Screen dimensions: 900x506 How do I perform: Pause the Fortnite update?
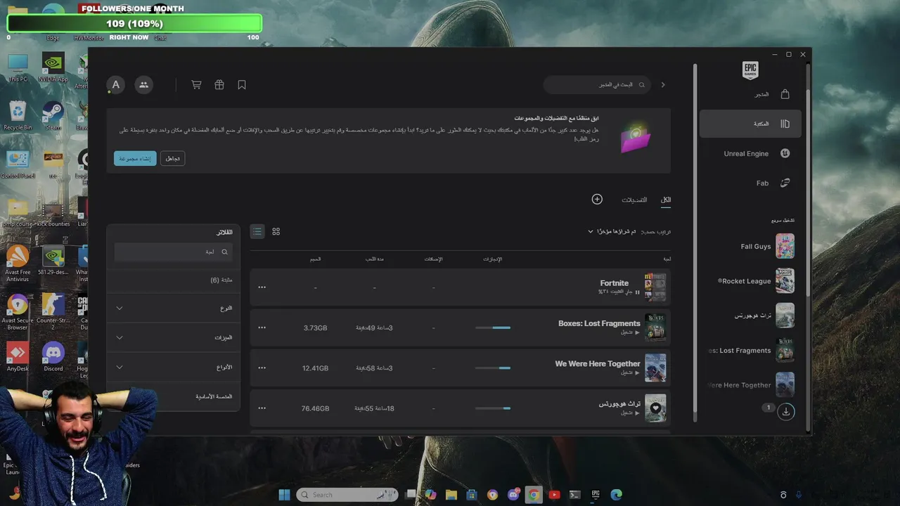click(638, 292)
